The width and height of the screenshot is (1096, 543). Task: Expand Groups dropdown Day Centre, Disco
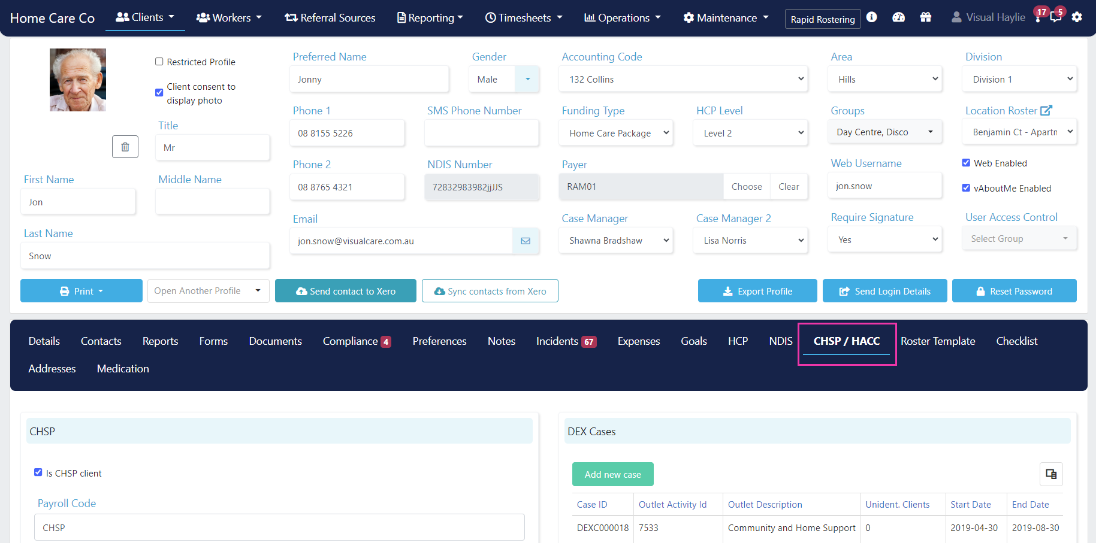click(885, 132)
